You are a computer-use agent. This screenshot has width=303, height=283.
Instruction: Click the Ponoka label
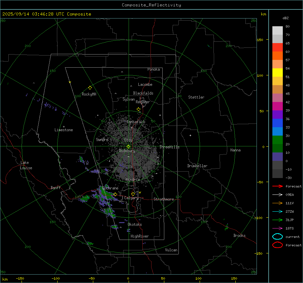point(154,69)
